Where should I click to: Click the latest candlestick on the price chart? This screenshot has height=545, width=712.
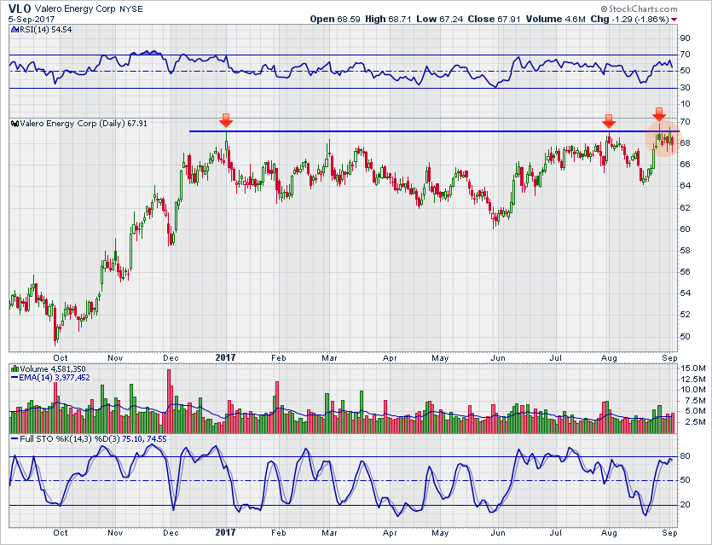[x=673, y=142]
